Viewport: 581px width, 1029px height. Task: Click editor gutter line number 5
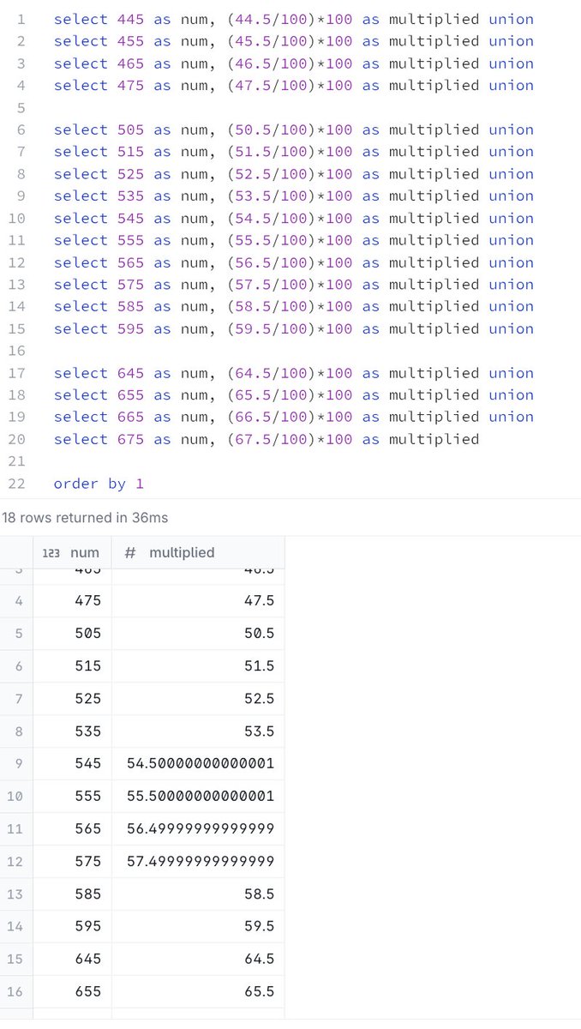click(21, 107)
